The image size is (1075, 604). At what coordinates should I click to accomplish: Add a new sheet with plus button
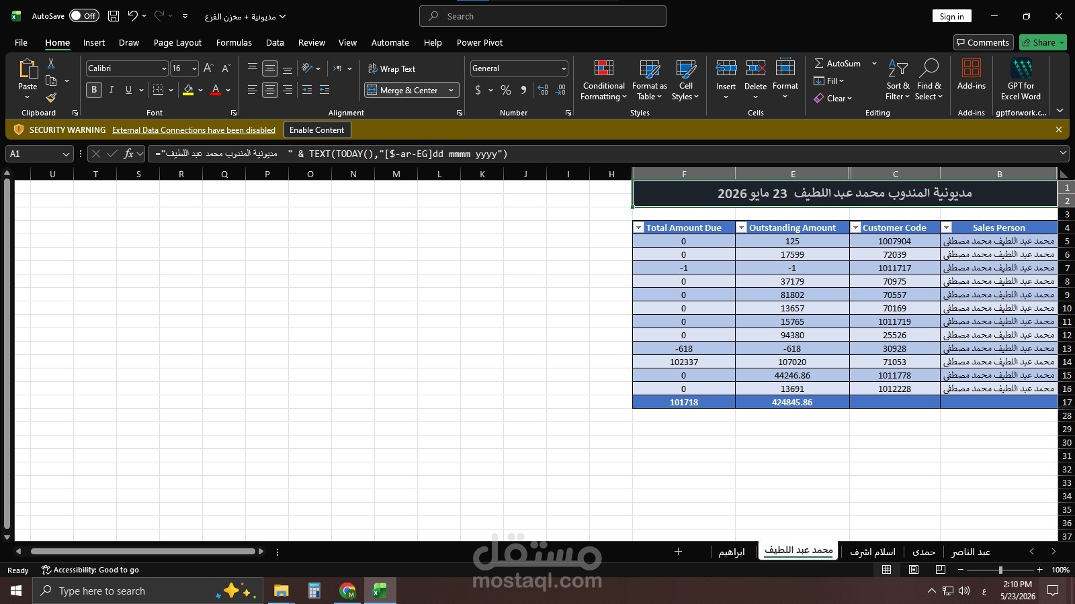[x=678, y=552]
